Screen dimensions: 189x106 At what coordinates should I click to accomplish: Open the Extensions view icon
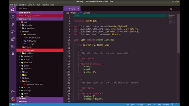click(13, 39)
